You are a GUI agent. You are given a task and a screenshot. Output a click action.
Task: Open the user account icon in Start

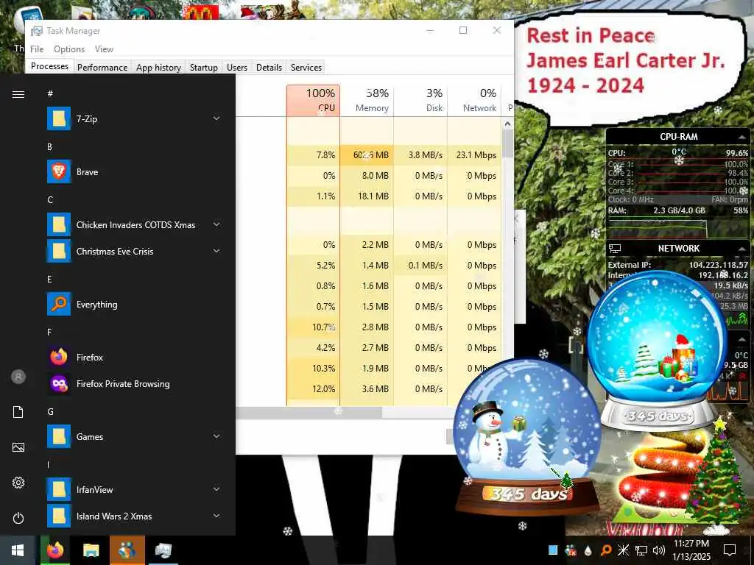[18, 377]
